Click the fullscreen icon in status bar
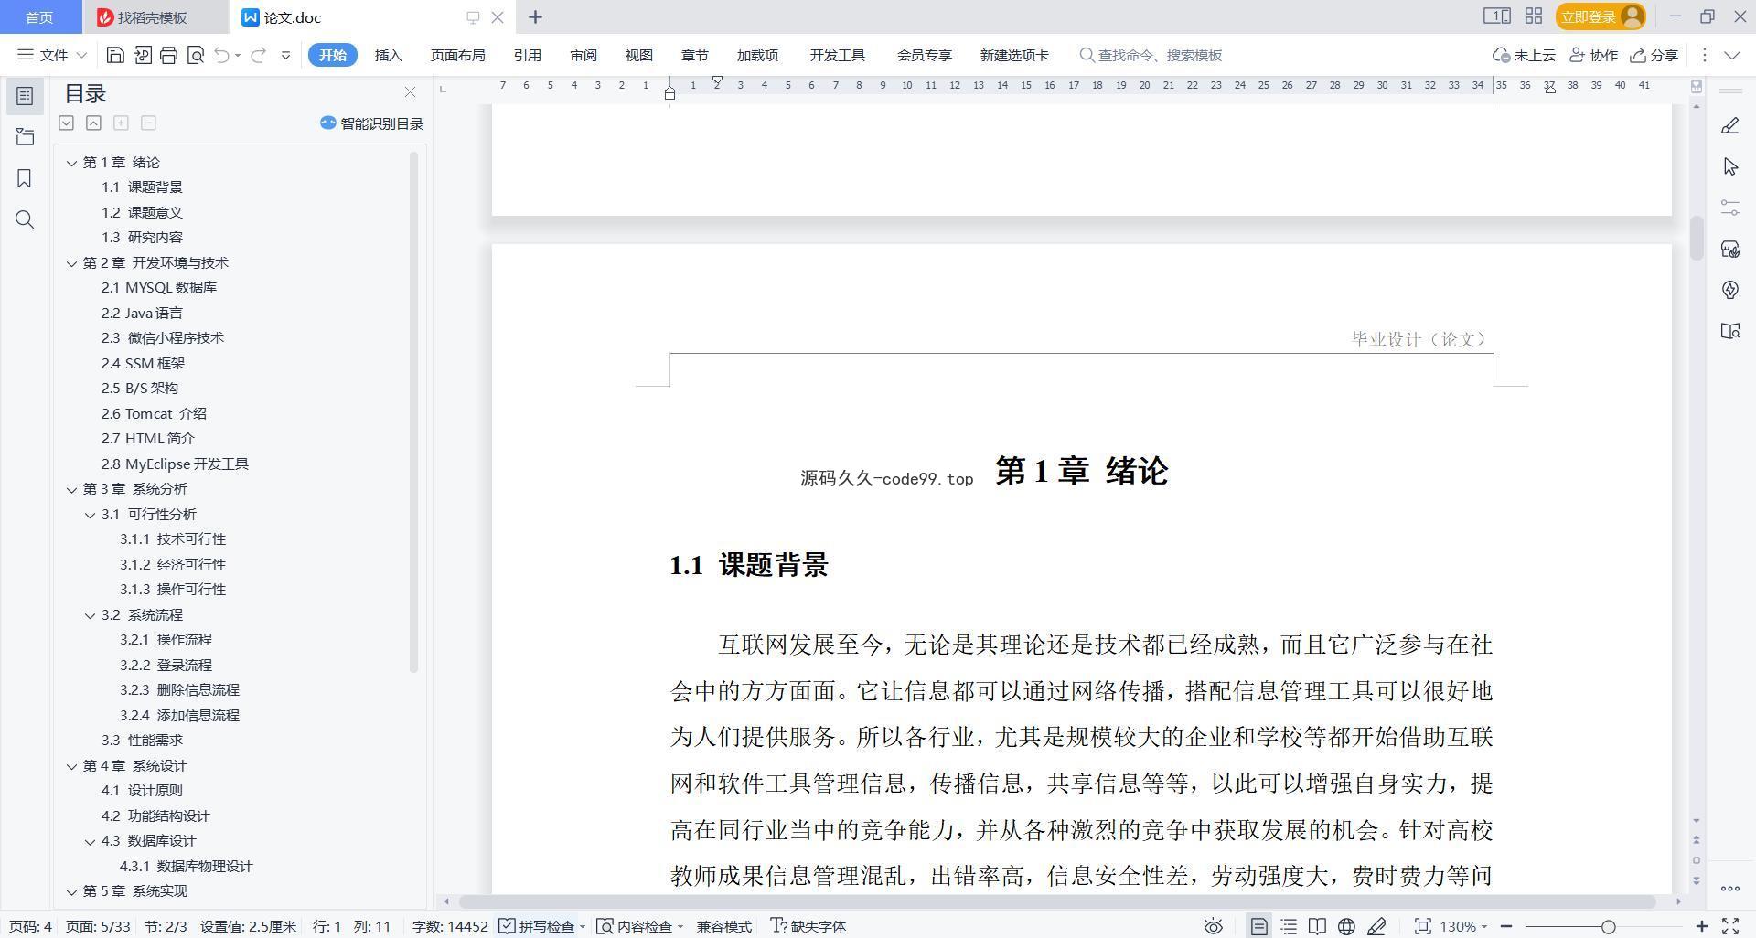This screenshot has height=938, width=1756. click(x=1730, y=926)
